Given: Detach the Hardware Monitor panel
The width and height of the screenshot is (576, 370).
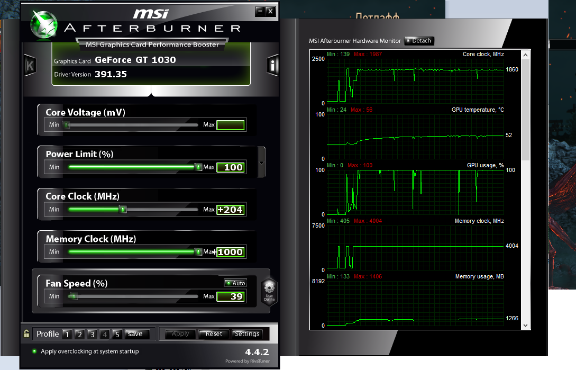Looking at the screenshot, I should (419, 40).
